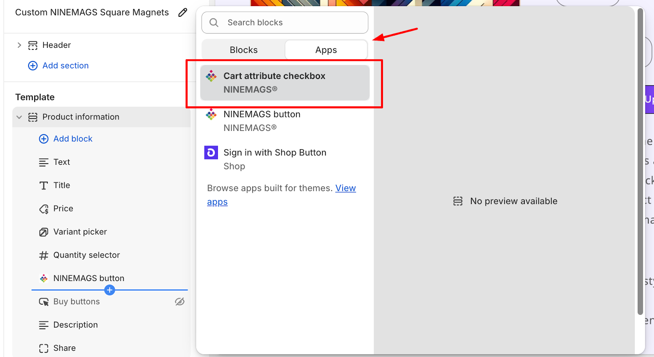Click the Add section plus icon
Screen dimensions: 654x357
coord(33,65)
